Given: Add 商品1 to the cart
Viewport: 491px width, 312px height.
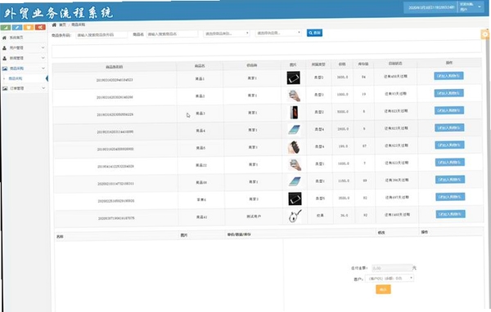Looking at the screenshot, I should 448,76.
